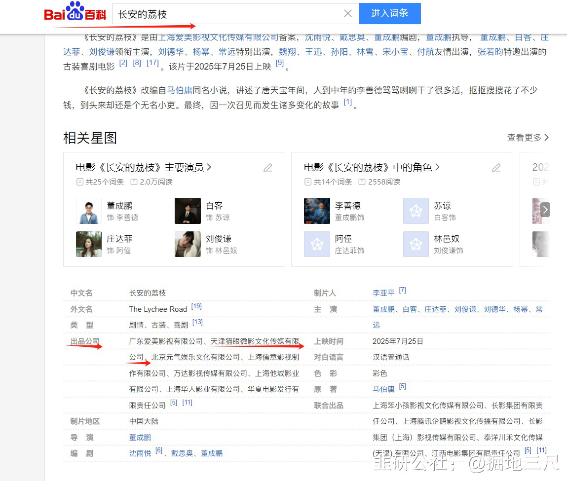Screen dimensions: 567x481
Task: Click 共14个词条 count text
Action: [333, 182]
